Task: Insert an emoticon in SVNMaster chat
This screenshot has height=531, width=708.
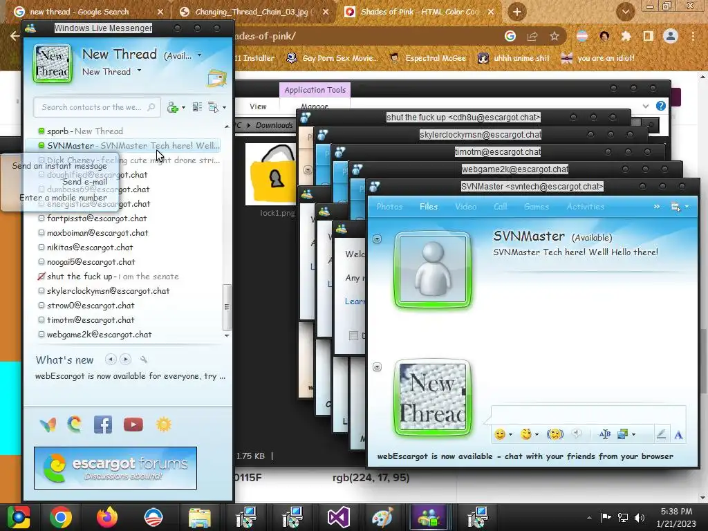Action: click(500, 434)
